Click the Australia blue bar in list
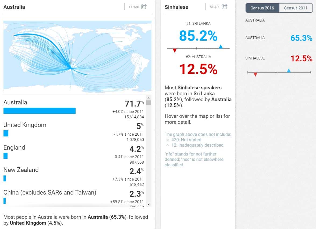 point(40,111)
